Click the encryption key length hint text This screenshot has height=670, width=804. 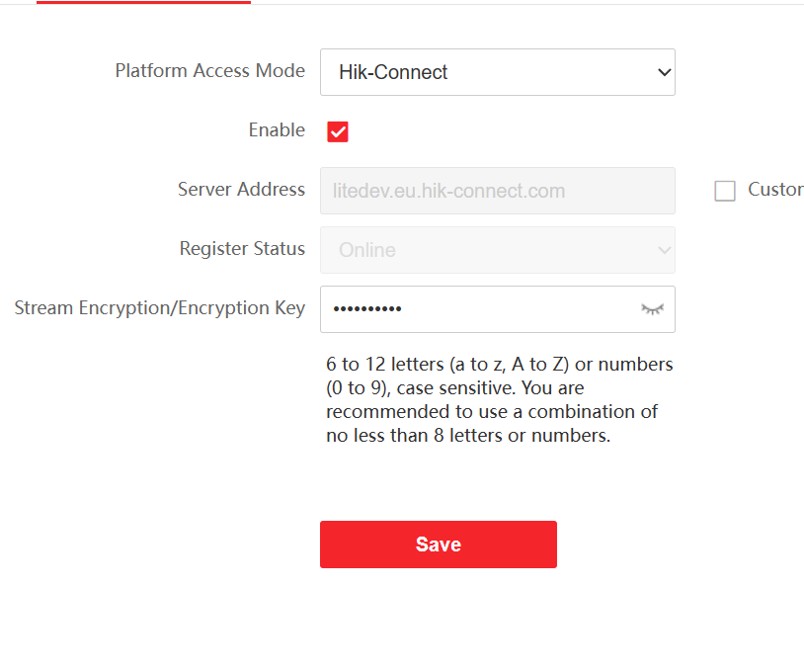tap(499, 399)
